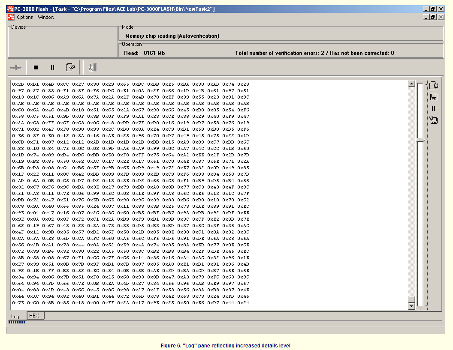
Task: Pause the reading from the main toolbar
Action: (52, 68)
